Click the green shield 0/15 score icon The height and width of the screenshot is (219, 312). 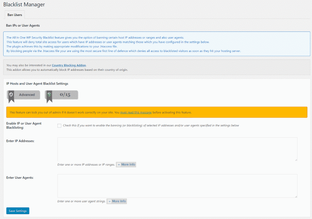[x=49, y=95]
